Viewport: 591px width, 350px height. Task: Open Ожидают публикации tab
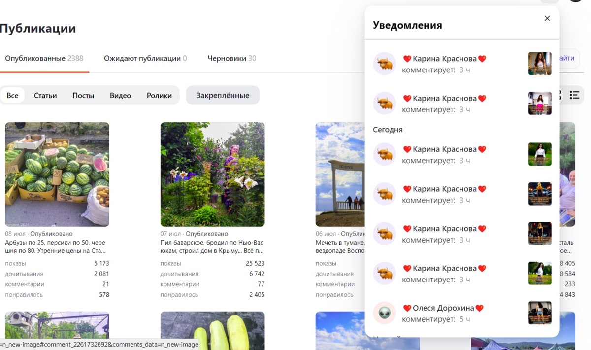click(145, 58)
